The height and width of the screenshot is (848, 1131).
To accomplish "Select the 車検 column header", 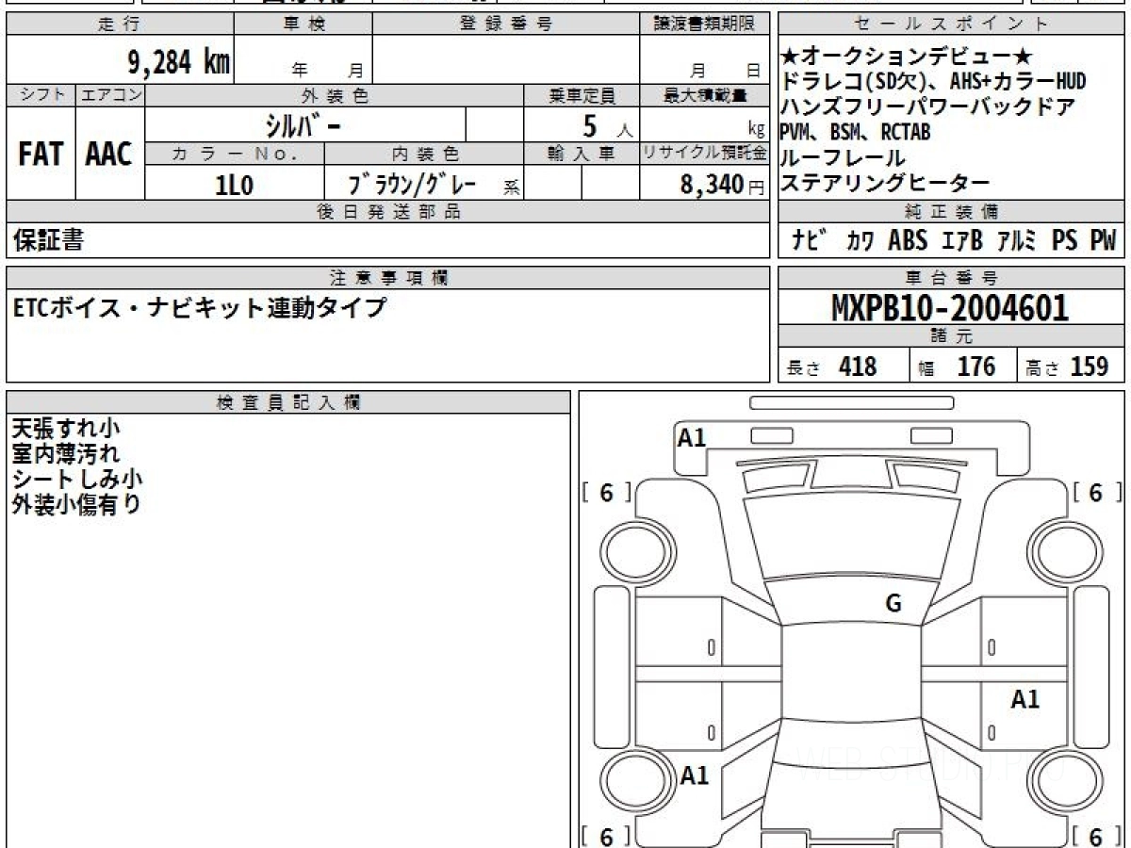I will coord(303,24).
